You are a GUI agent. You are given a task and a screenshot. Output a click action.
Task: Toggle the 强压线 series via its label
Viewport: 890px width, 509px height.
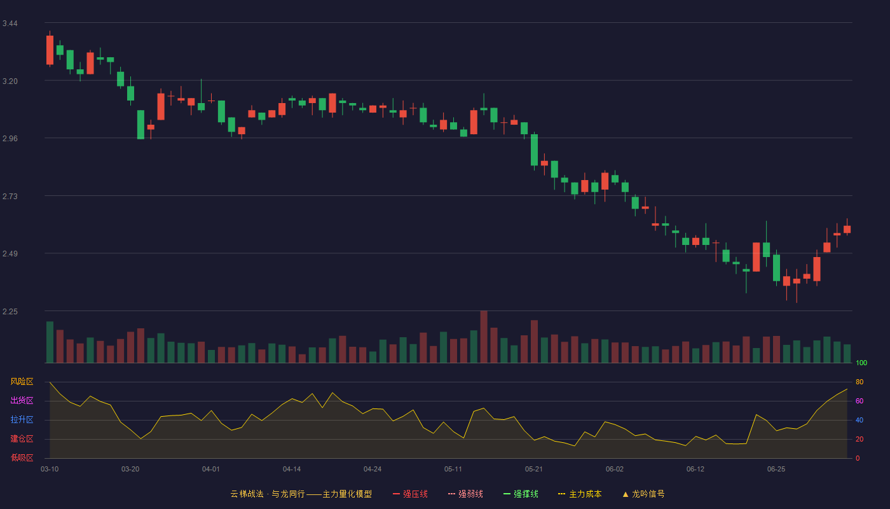point(415,494)
